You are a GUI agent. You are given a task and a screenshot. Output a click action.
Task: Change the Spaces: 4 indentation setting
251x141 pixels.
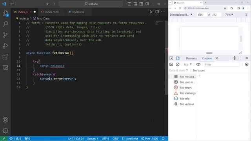pos(93,139)
